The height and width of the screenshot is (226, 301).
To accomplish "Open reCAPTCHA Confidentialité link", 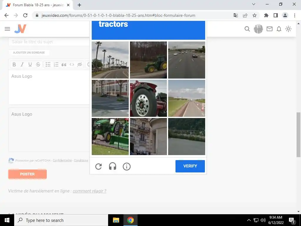I will [x=62, y=160].
